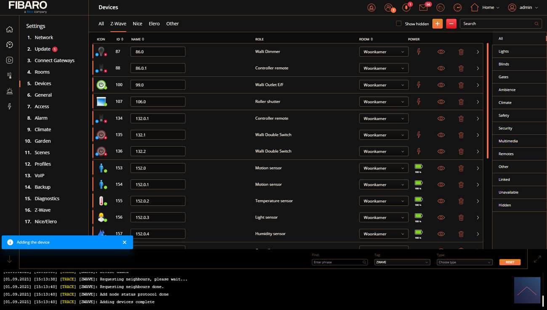Delete the Walli Dimmer device with trash icon
Viewport: 547px width, 310px height.
click(x=461, y=52)
